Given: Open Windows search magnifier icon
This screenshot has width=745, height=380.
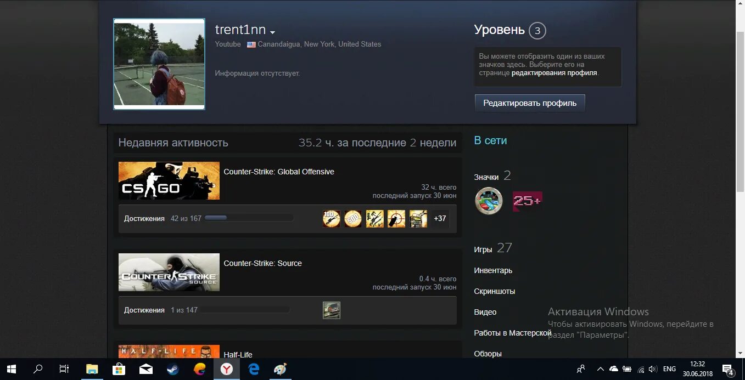Looking at the screenshot, I should click(x=38, y=369).
